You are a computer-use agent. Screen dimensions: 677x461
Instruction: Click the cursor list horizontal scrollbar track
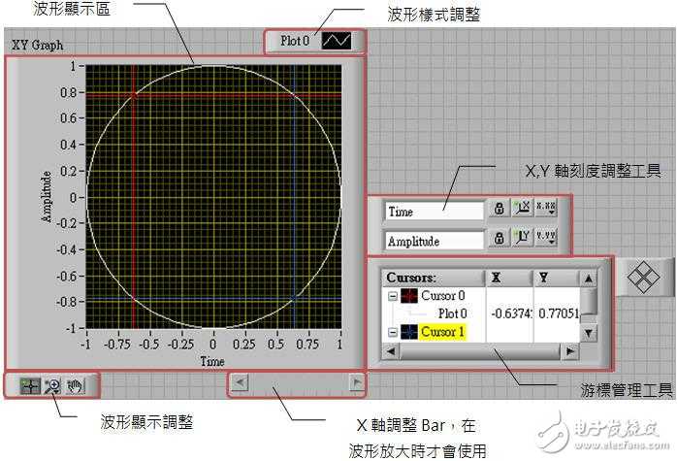[480, 351]
